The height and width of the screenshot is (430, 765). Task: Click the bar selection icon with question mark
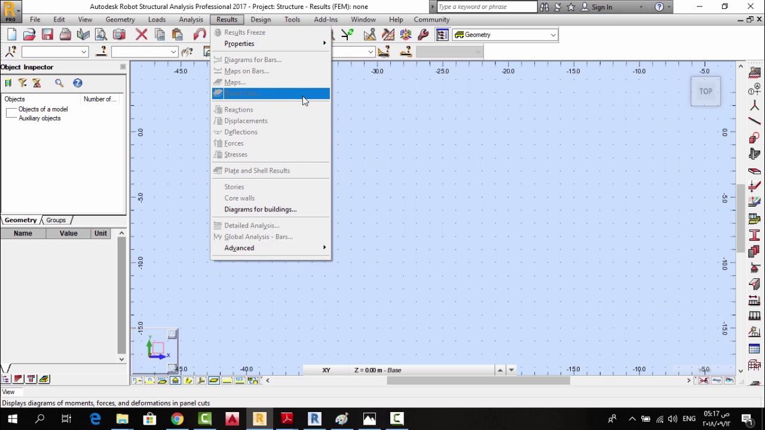click(x=101, y=52)
